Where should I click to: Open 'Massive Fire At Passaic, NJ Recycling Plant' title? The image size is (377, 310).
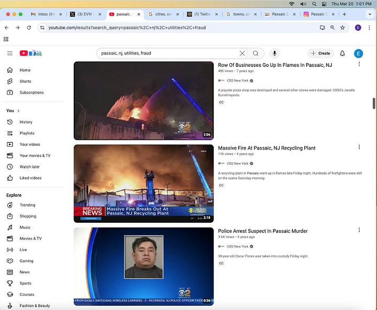[267, 148]
